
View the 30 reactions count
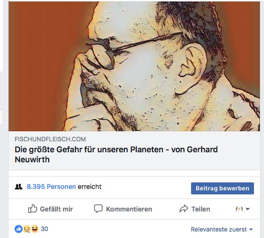point(44,229)
